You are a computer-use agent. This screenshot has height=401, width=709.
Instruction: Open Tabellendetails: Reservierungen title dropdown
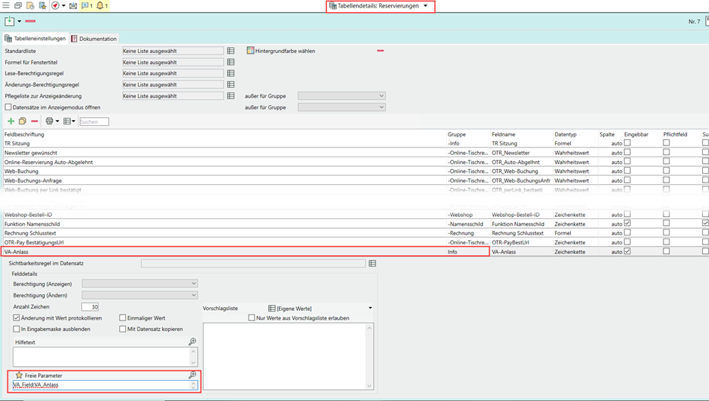click(425, 6)
